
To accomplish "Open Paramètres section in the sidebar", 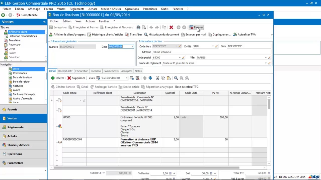I will pyautogui.click(x=24, y=163).
